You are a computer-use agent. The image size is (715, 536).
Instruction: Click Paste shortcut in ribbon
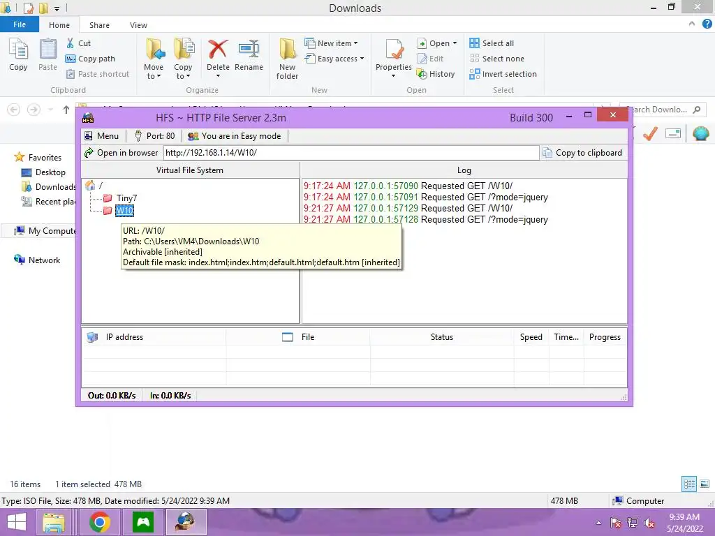98,74
